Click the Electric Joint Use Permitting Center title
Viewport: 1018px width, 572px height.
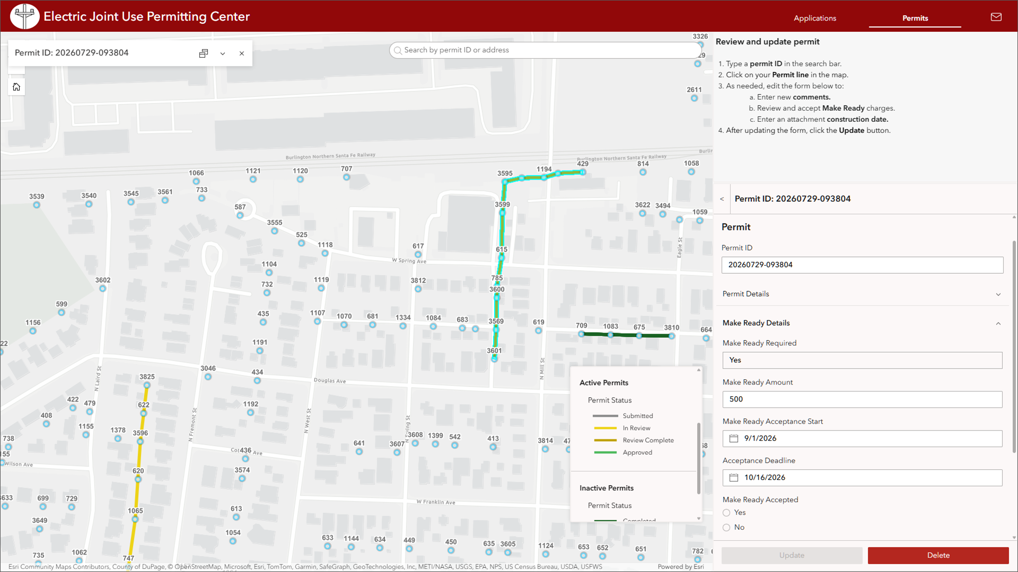click(x=146, y=16)
